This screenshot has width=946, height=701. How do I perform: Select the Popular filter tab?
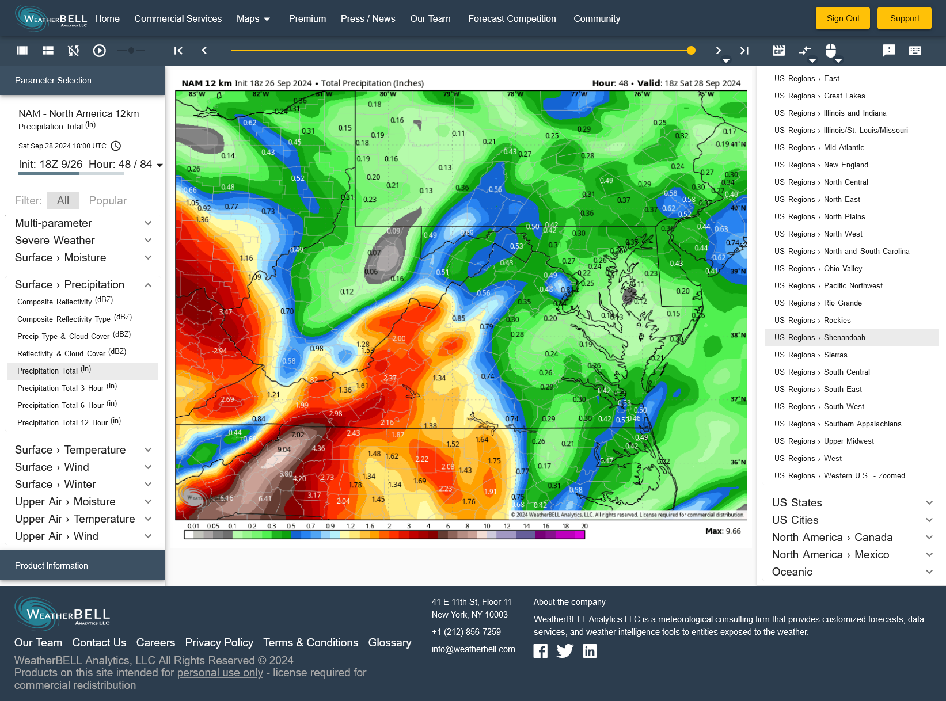tap(108, 200)
